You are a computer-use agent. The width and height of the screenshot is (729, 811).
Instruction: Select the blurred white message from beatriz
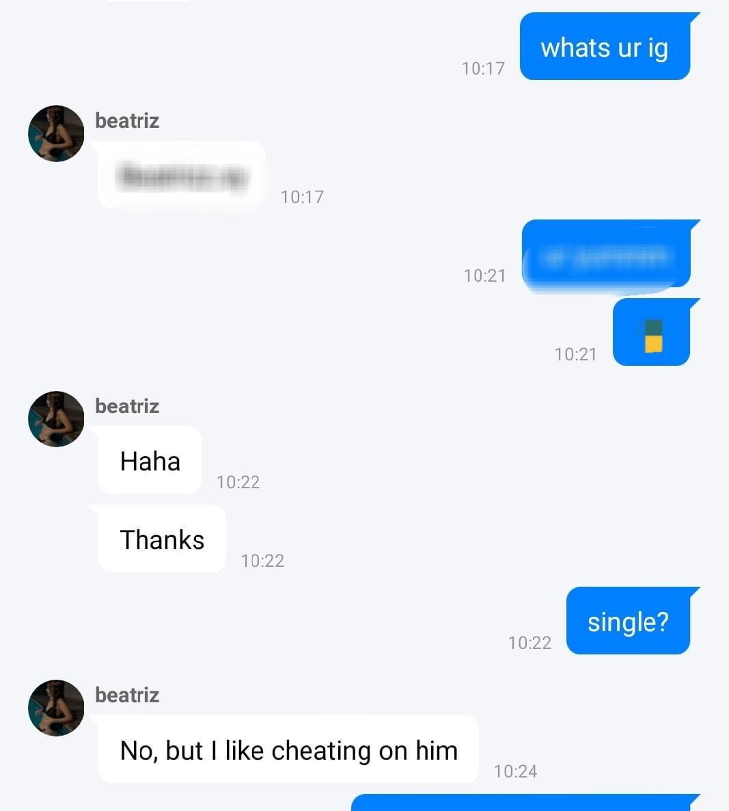click(x=181, y=175)
